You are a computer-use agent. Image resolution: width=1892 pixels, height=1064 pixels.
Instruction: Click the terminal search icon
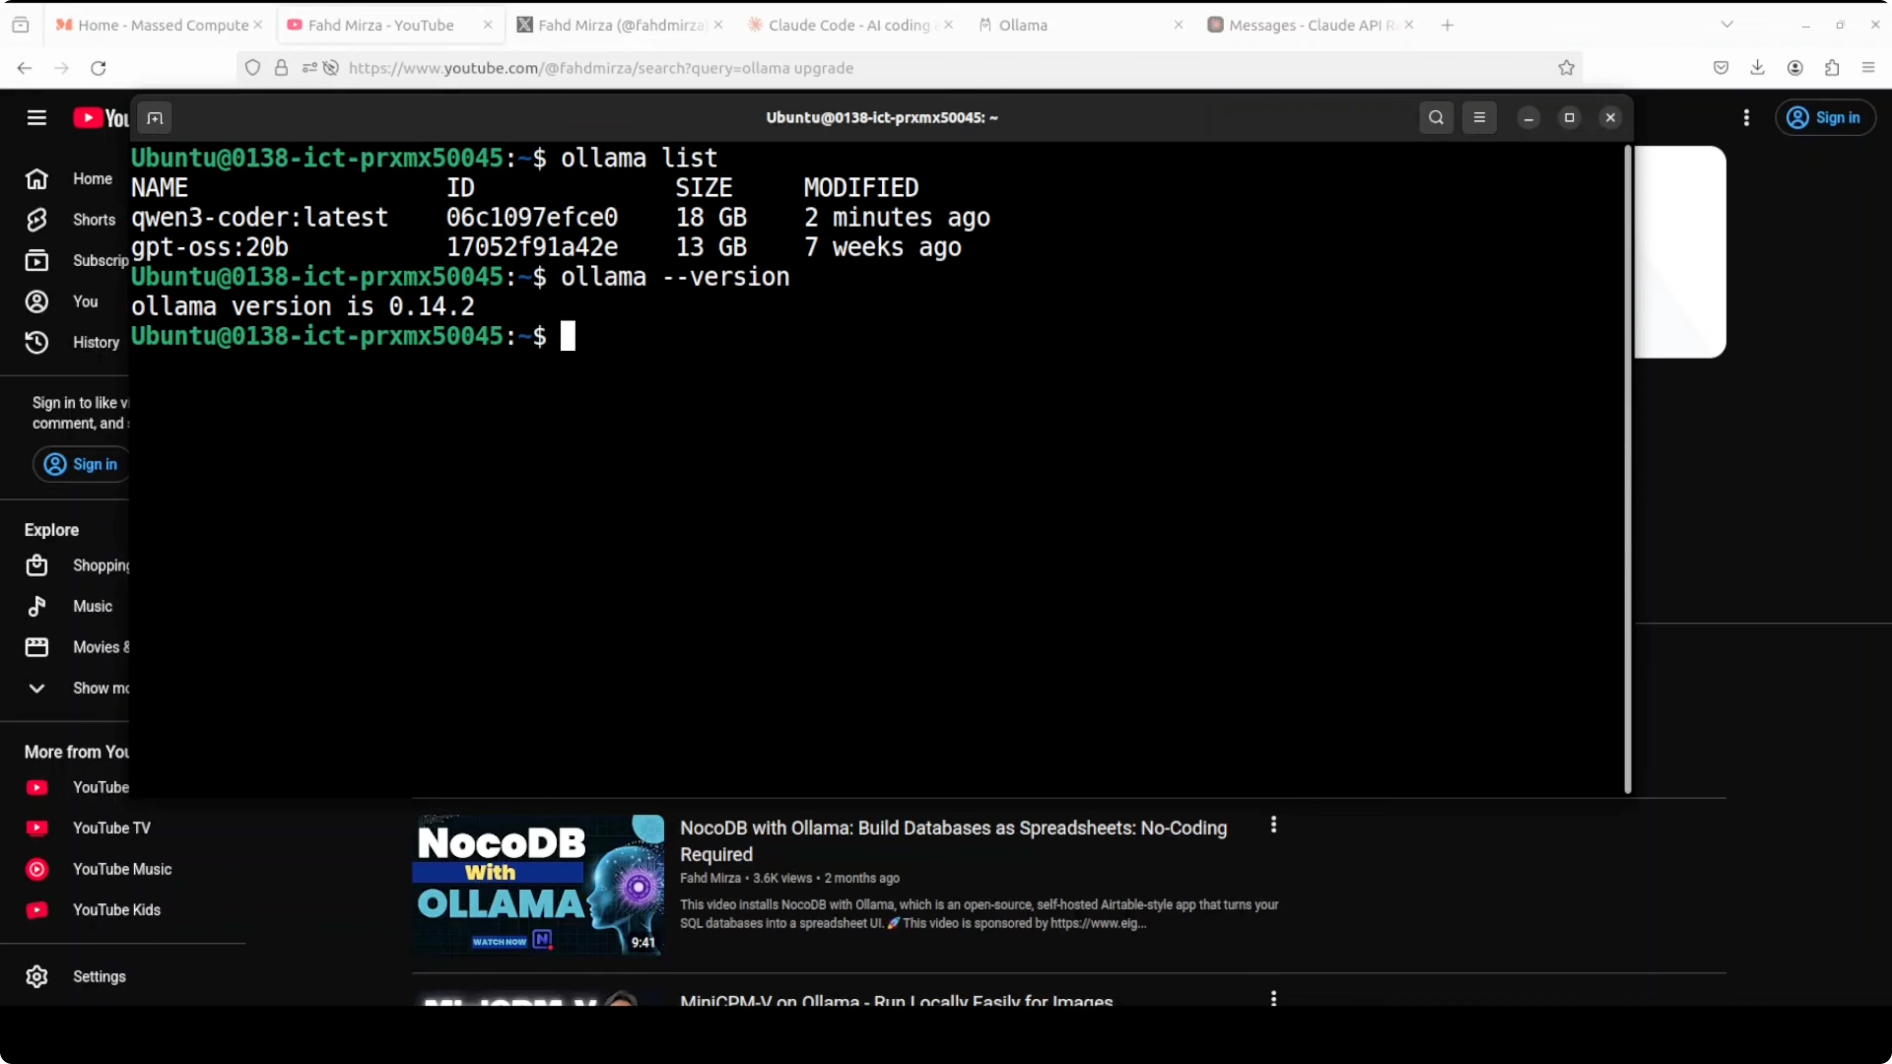tap(1436, 118)
